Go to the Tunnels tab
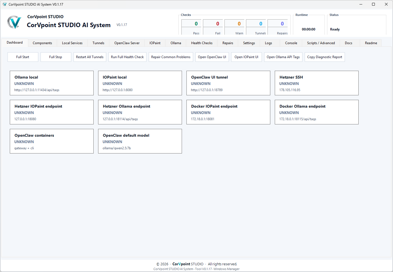The image size is (393, 272). pos(98,43)
